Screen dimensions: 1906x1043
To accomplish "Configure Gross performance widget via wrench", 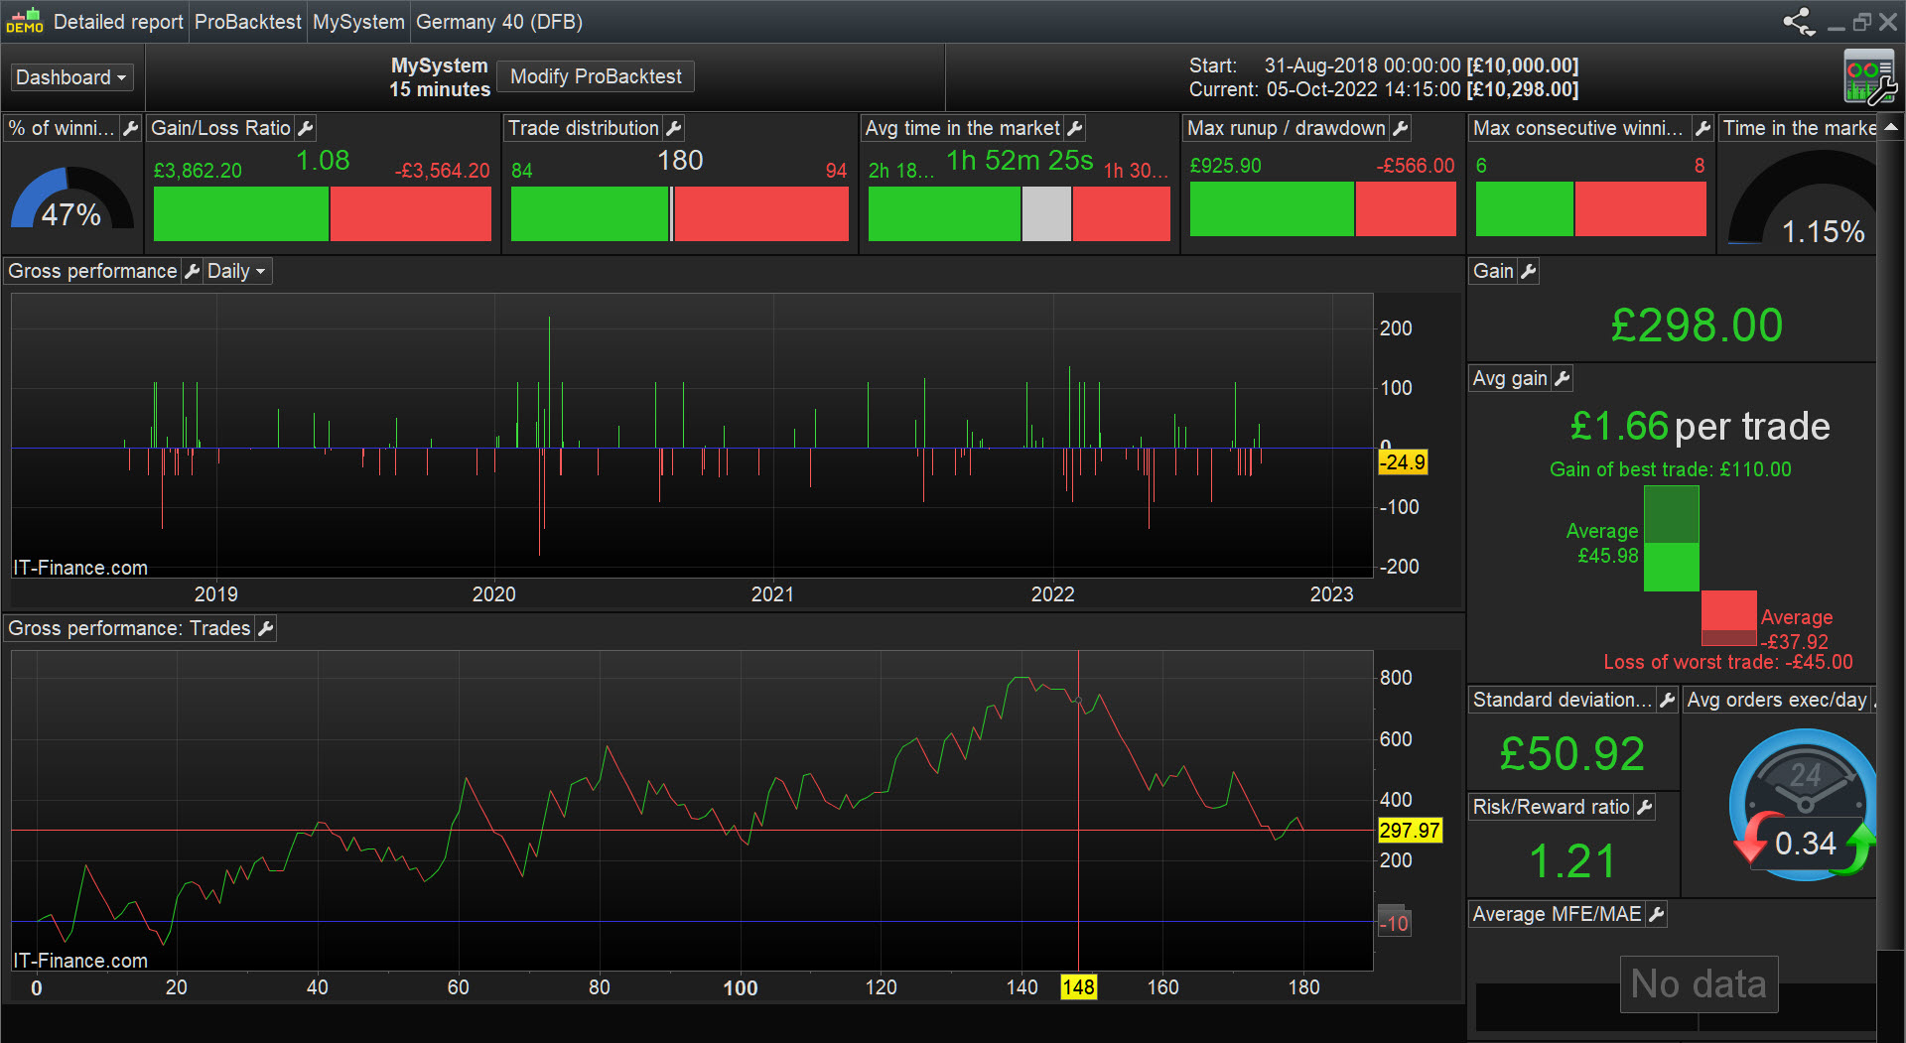I will [193, 271].
